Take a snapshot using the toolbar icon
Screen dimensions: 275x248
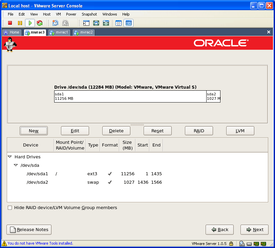[56, 23]
